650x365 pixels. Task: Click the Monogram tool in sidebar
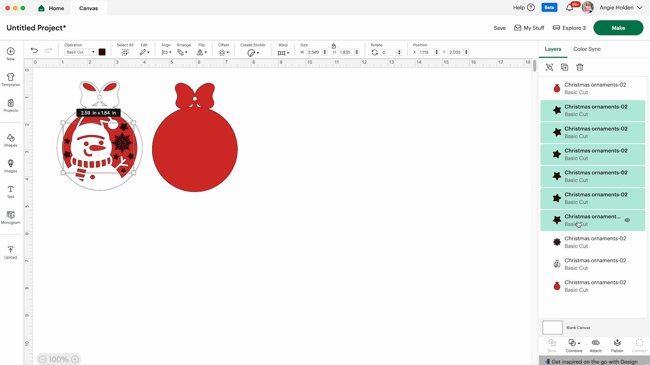pyautogui.click(x=10, y=217)
